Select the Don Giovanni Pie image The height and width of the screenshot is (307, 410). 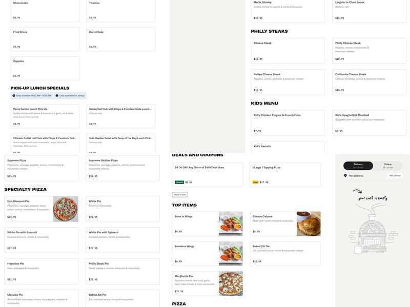pos(66,209)
